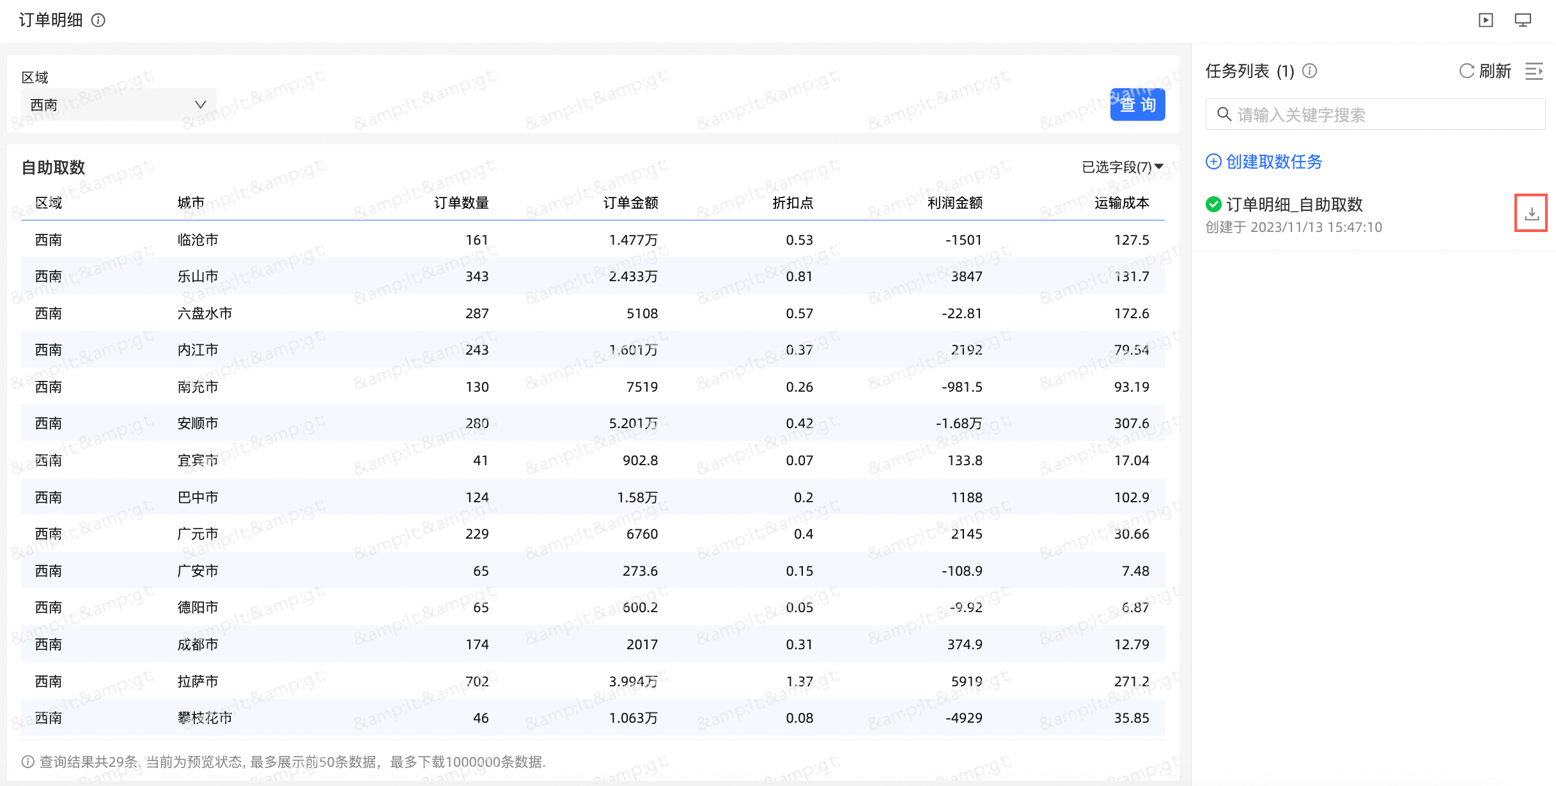Click the 创建取数任务 link

click(x=1264, y=162)
